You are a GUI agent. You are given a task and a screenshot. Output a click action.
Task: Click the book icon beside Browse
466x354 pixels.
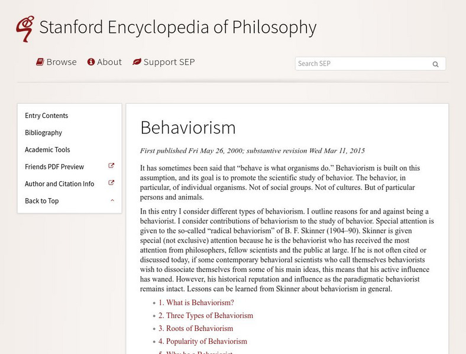tap(40, 62)
